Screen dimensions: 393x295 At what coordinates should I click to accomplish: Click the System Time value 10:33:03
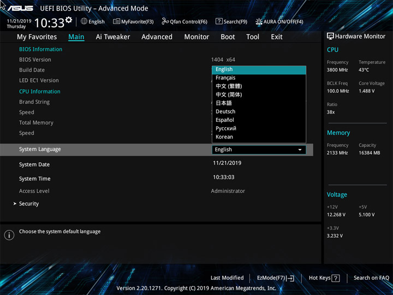[224, 177]
